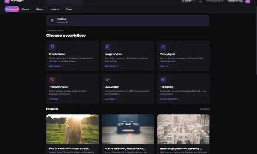Open the Dashboard tab
The height and width of the screenshot is (154, 257).
12,9
